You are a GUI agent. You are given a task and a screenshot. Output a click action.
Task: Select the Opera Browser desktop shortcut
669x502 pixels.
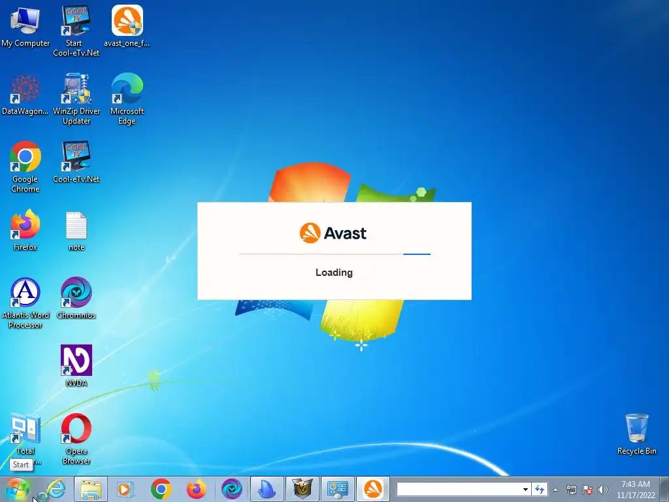coord(76,439)
